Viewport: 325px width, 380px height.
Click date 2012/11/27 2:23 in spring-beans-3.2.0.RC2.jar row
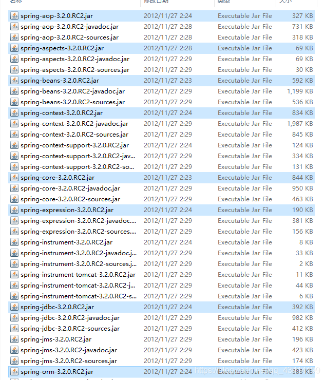[168, 81]
